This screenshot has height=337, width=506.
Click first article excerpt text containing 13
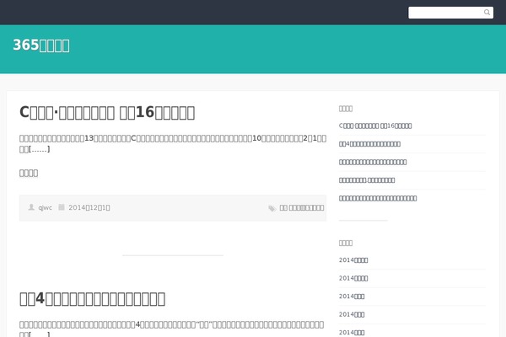pyautogui.click(x=173, y=143)
